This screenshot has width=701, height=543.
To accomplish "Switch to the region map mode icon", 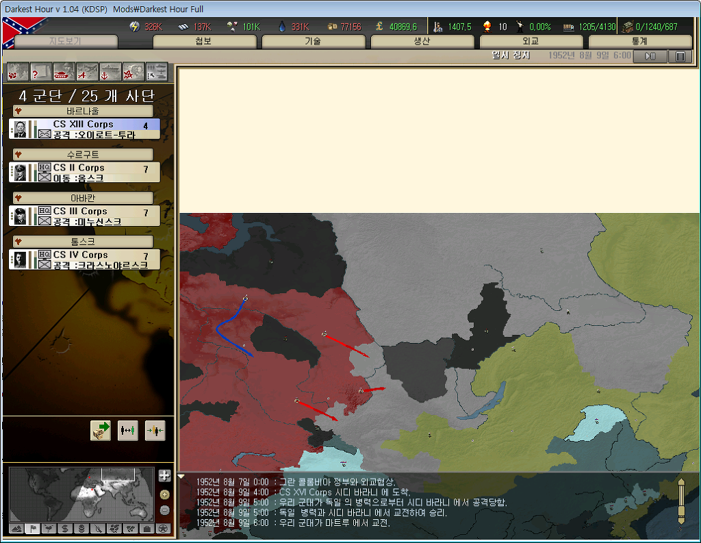I will [114, 529].
